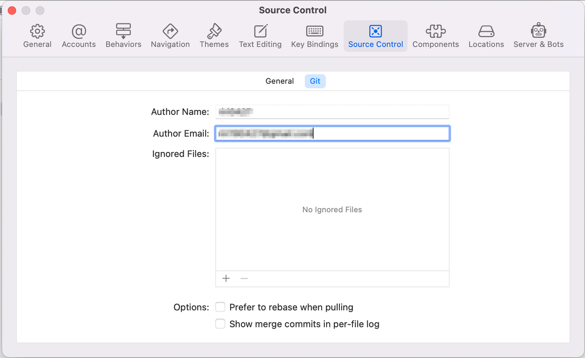Enable Show merge commits in per-file log
Image resolution: width=585 pixels, height=358 pixels.
(x=220, y=323)
